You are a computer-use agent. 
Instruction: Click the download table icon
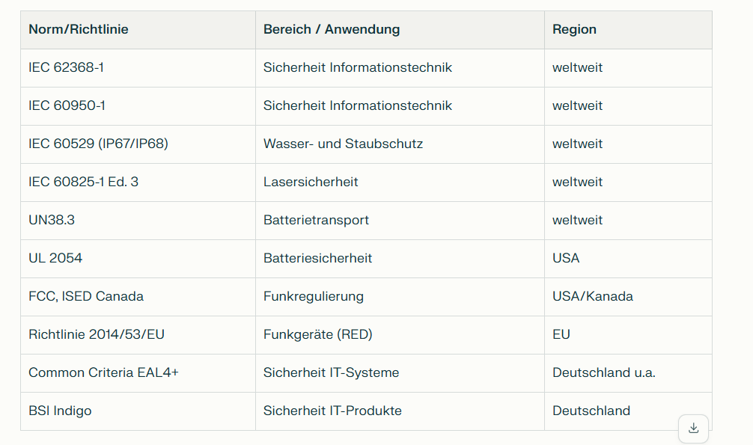pyautogui.click(x=693, y=429)
